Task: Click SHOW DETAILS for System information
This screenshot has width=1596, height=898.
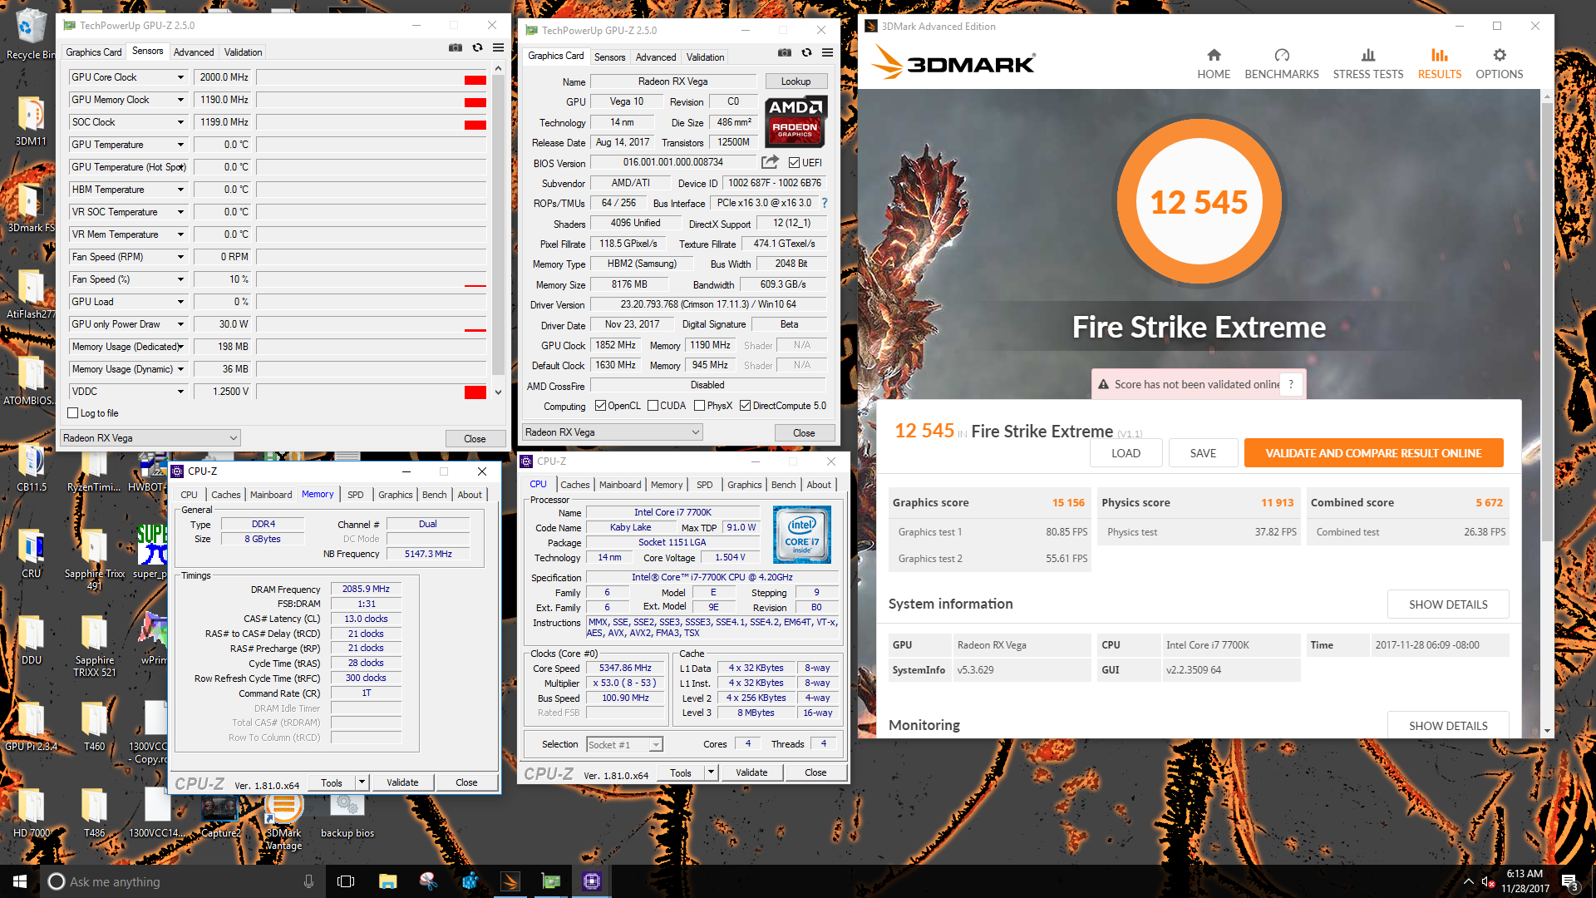Action: 1448,604
